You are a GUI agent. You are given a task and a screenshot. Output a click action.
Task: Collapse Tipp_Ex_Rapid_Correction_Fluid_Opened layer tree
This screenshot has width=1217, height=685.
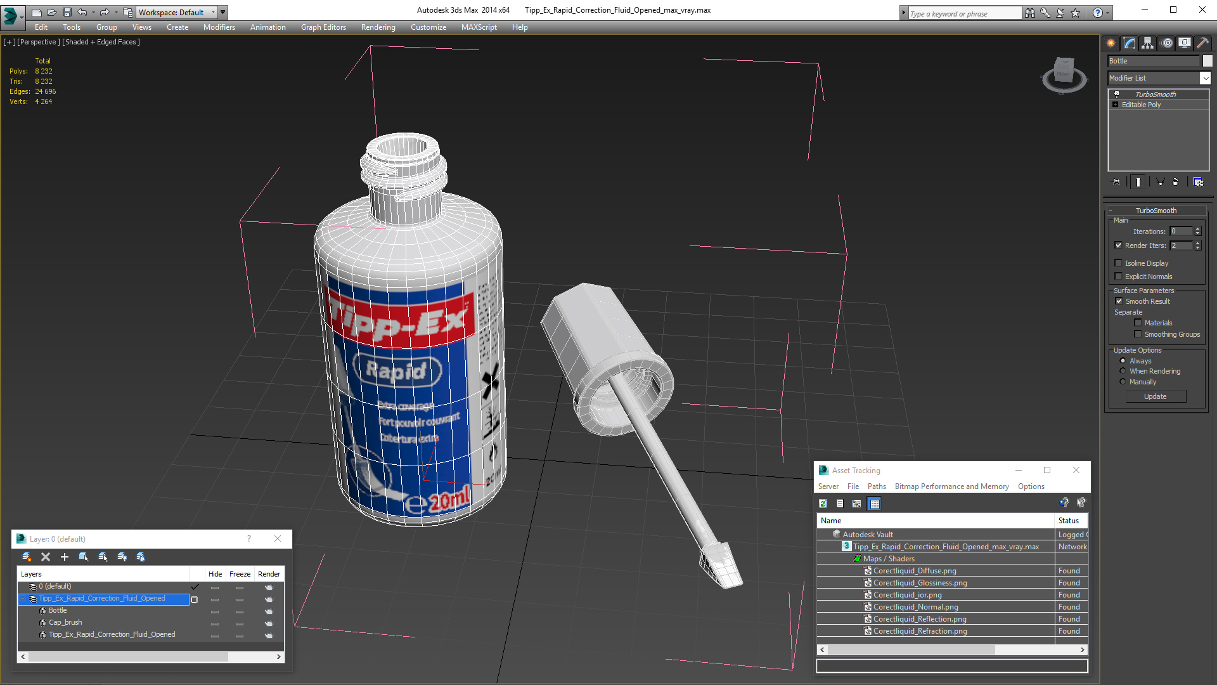click(23, 599)
